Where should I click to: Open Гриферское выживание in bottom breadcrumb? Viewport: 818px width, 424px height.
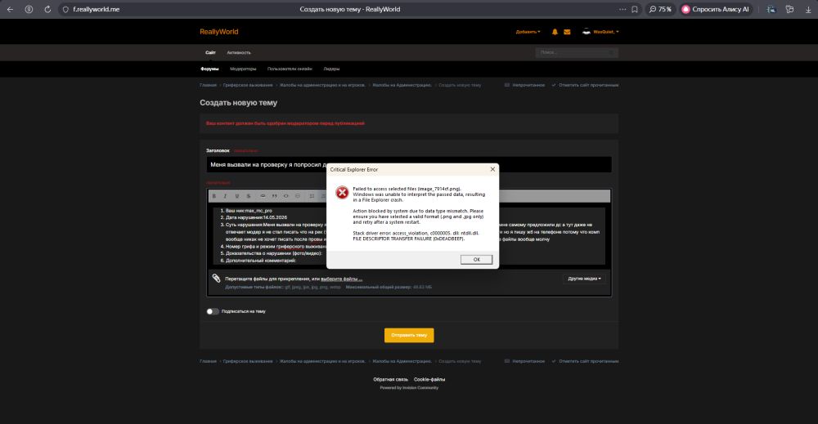pos(248,361)
